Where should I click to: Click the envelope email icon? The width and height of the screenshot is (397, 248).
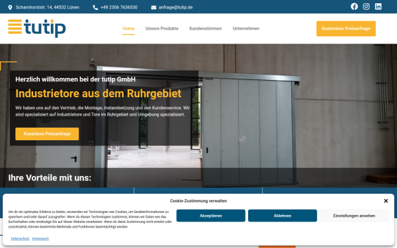click(154, 7)
